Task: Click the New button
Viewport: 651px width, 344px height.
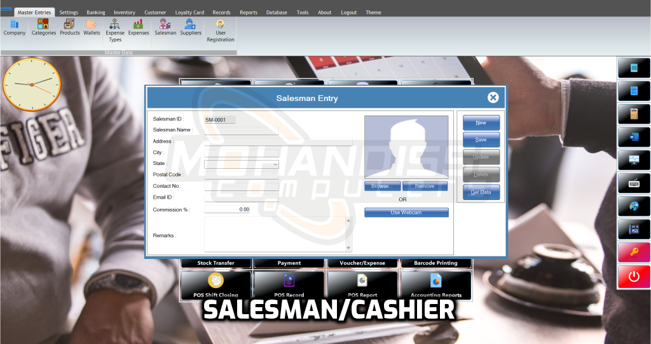Action: click(481, 122)
